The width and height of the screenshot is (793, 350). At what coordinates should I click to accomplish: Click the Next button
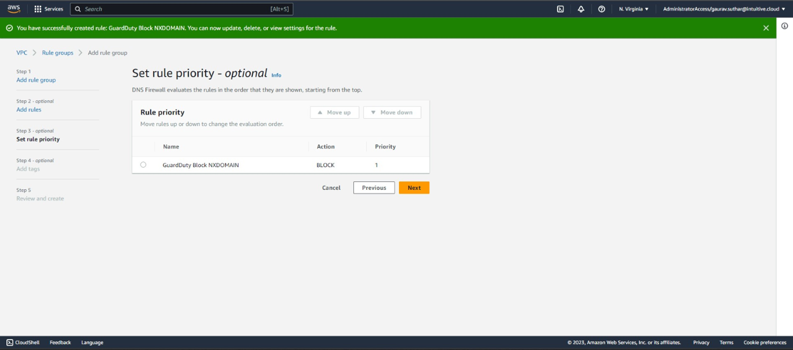coord(414,188)
